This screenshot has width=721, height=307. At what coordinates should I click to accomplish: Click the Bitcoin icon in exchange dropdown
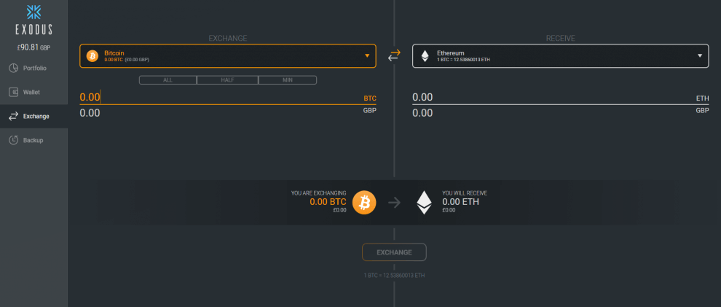coord(92,56)
